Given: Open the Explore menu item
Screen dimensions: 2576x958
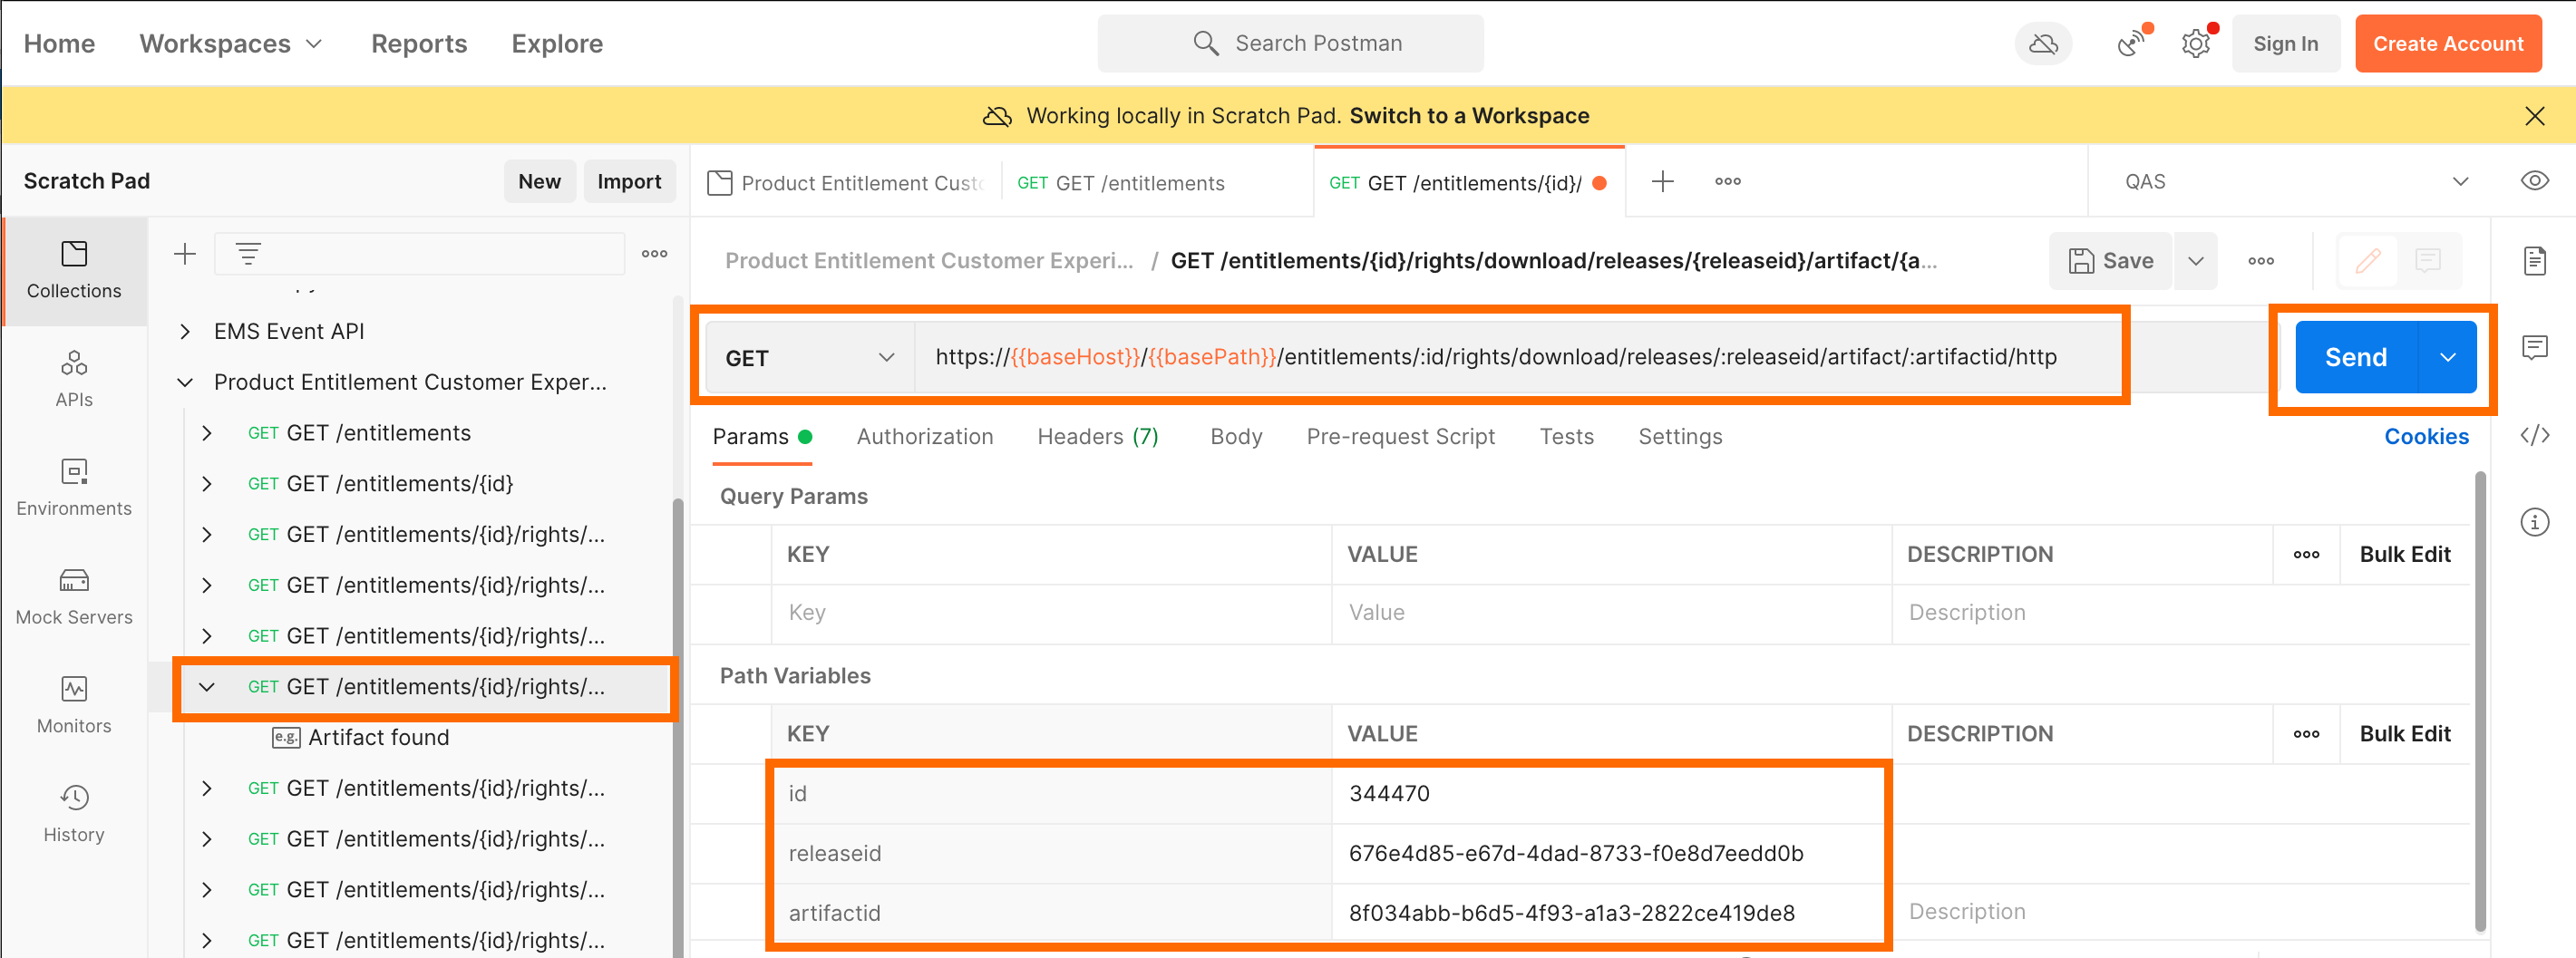Looking at the screenshot, I should 557,44.
